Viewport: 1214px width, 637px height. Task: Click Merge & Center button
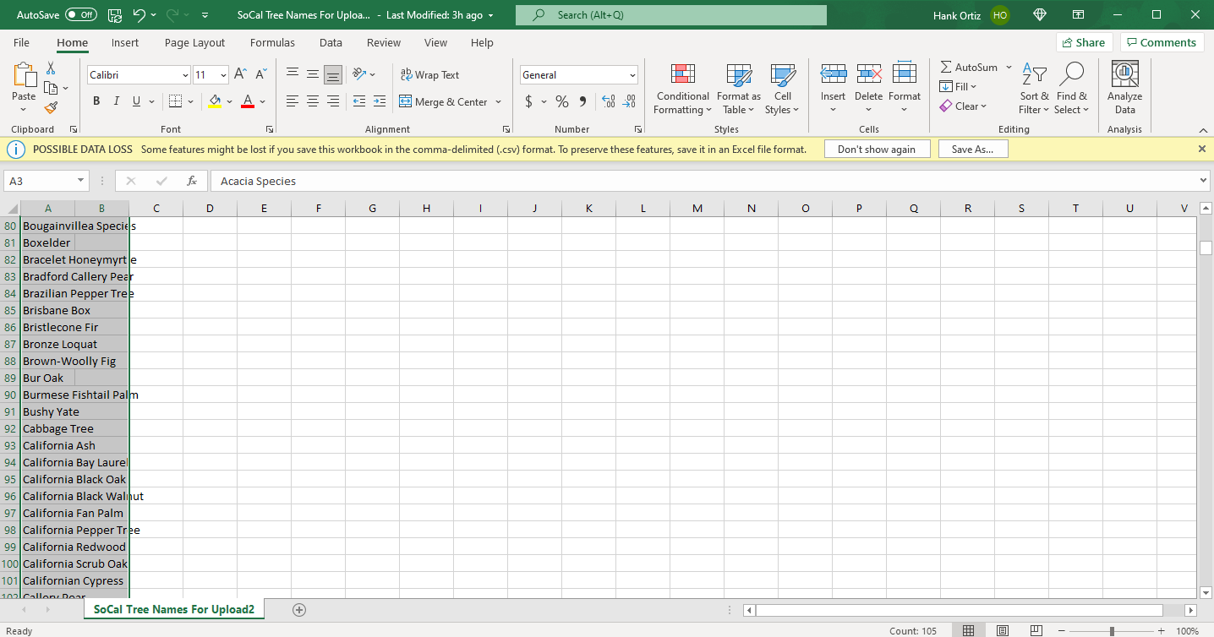pyautogui.click(x=444, y=101)
